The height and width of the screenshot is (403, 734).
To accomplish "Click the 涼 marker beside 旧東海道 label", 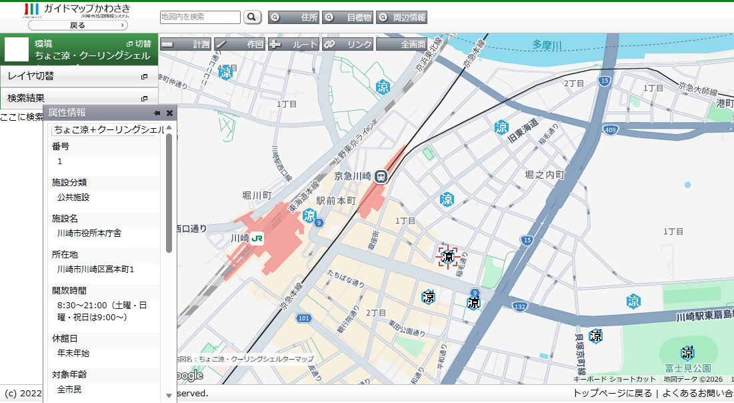I will pos(501,127).
